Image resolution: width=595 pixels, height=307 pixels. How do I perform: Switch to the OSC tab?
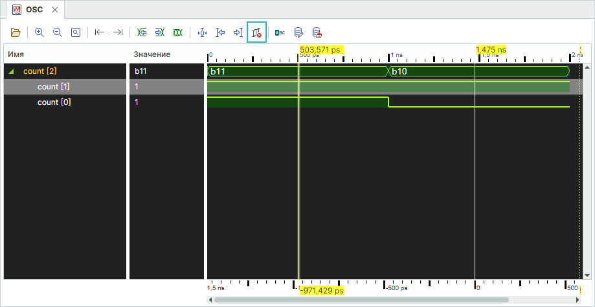pos(34,10)
